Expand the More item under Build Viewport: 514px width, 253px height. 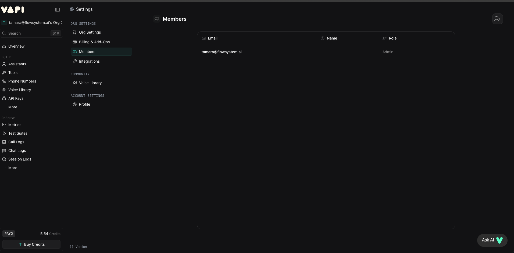pyautogui.click(x=12, y=107)
